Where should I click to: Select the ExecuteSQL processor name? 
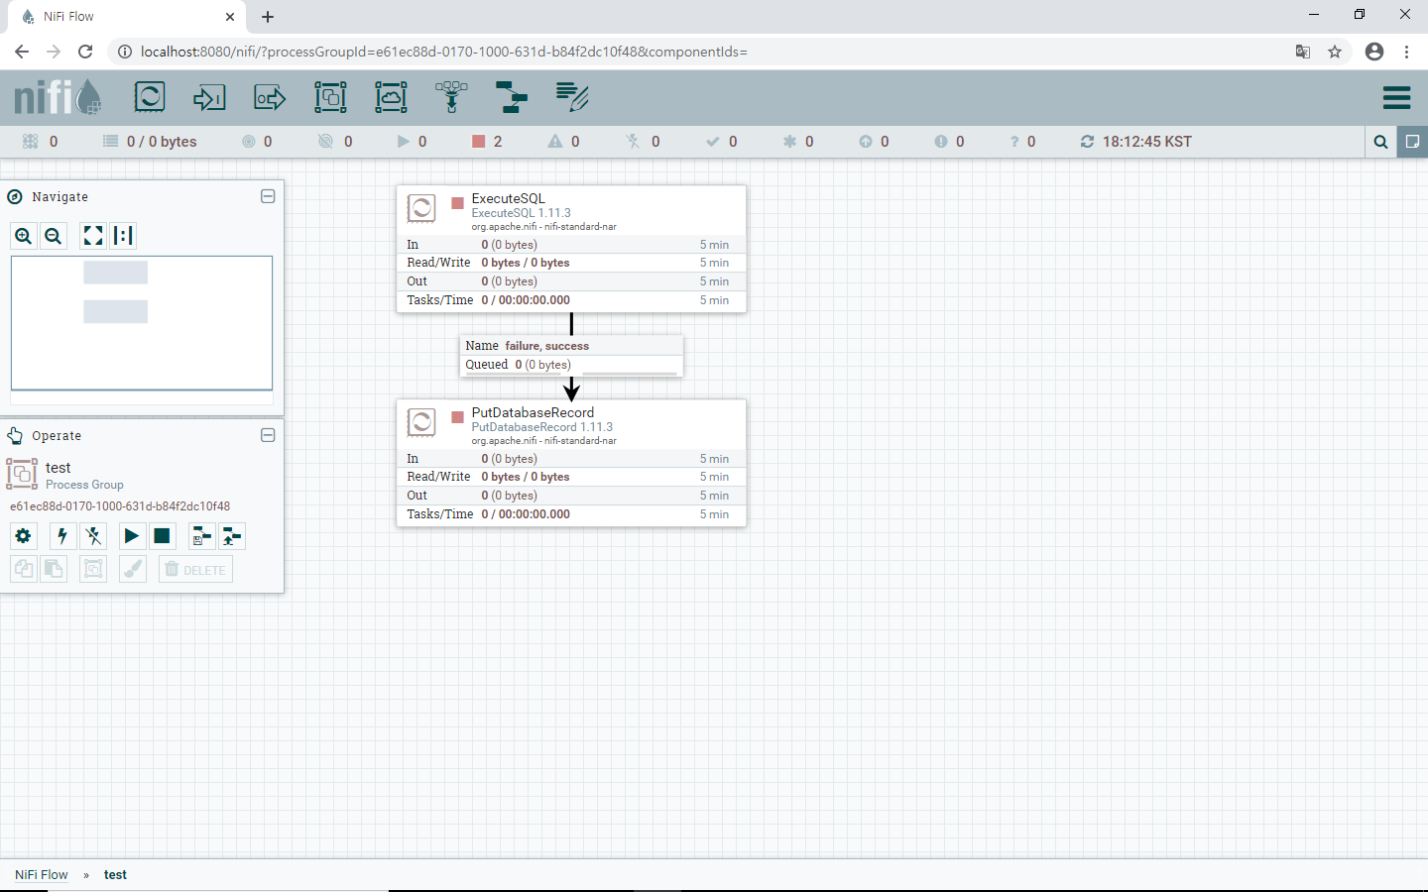pos(508,198)
